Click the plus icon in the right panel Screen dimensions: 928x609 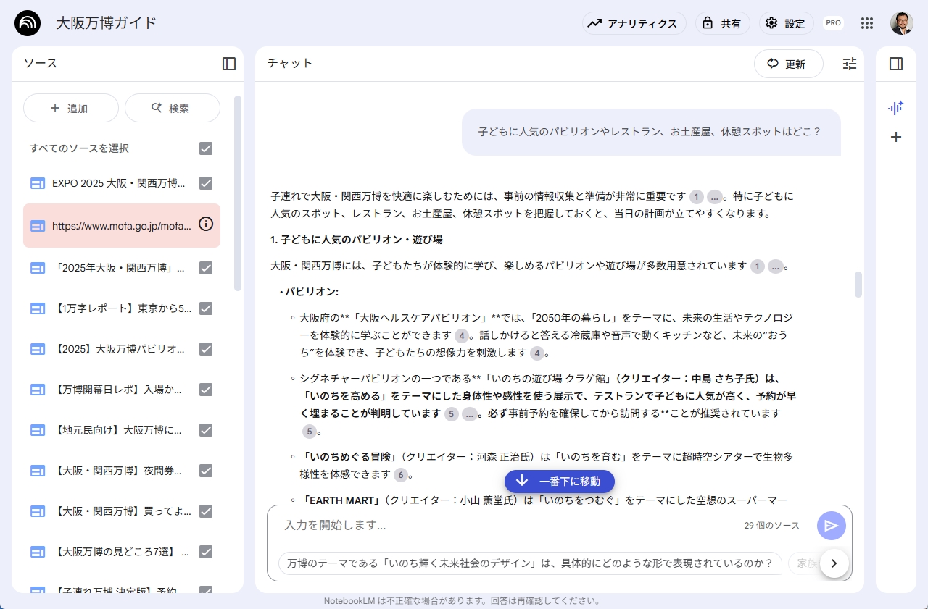point(896,137)
